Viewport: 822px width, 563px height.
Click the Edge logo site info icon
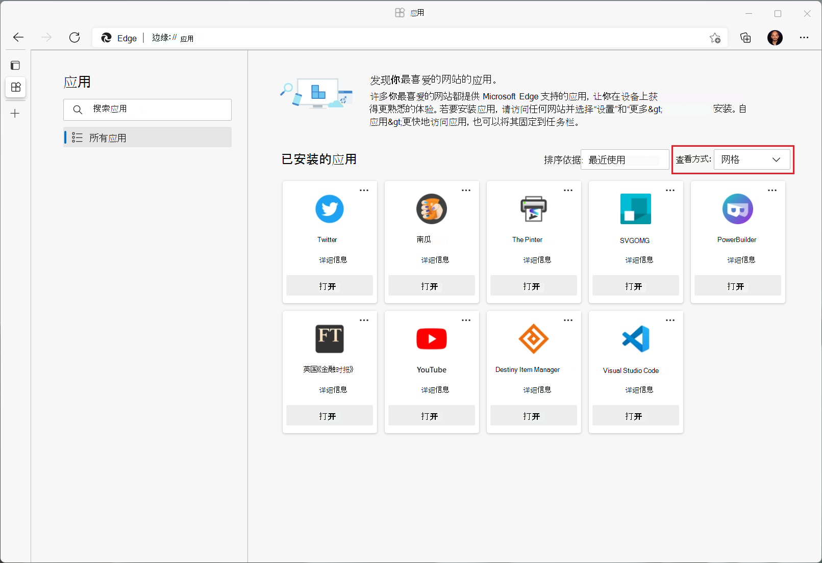pyautogui.click(x=107, y=38)
